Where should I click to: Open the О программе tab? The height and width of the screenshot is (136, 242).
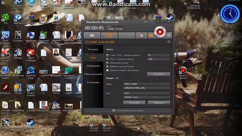tap(93, 82)
